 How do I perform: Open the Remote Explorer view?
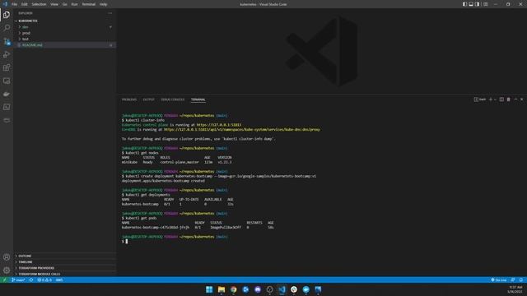pyautogui.click(x=7, y=81)
